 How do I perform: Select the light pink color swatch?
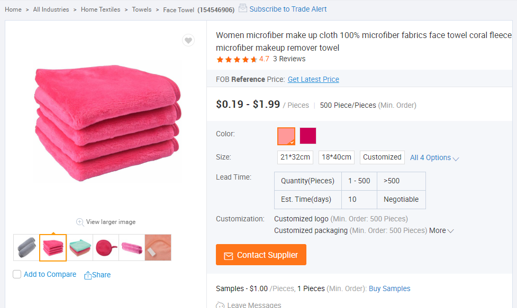coord(286,136)
